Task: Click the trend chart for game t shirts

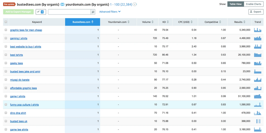Action: [x=257, y=96]
